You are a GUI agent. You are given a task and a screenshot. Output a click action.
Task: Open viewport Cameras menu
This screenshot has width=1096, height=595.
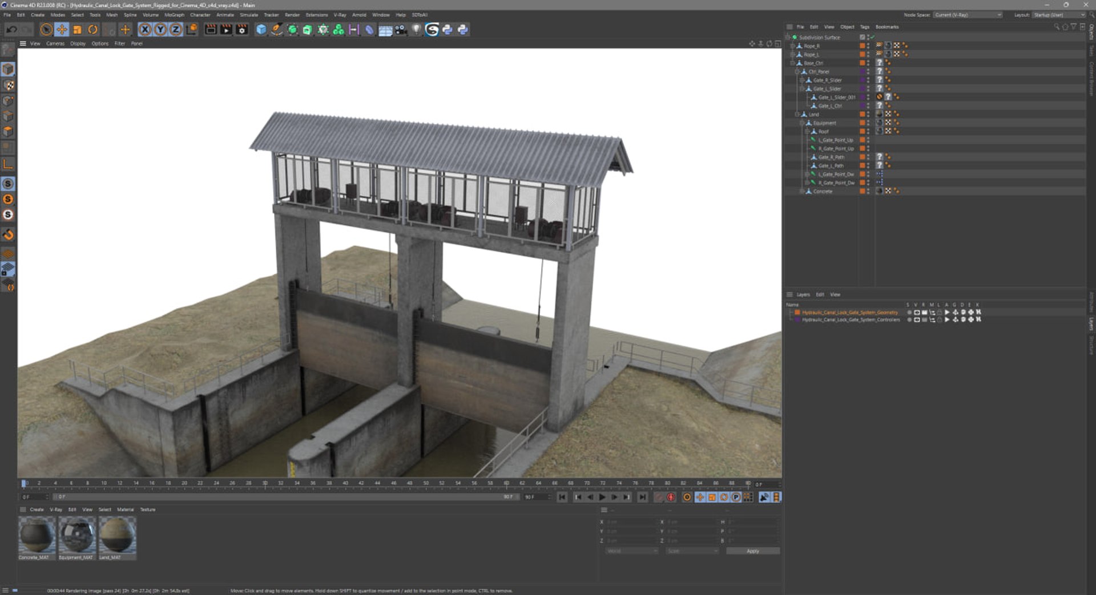(x=55, y=43)
